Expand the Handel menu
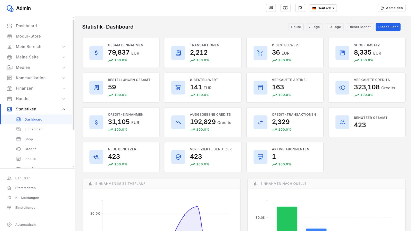Screen dimensions: 411x231 36,99
